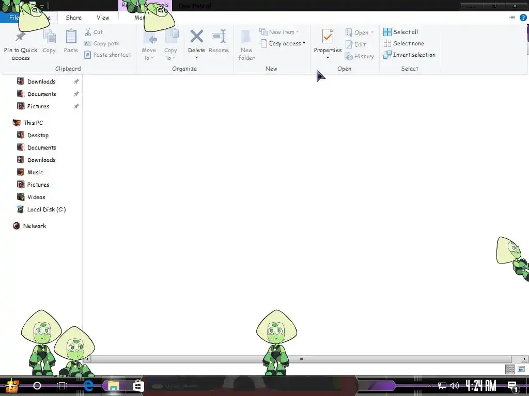Select pinned Documents in Quick access
This screenshot has width=529, height=396.
click(x=41, y=94)
